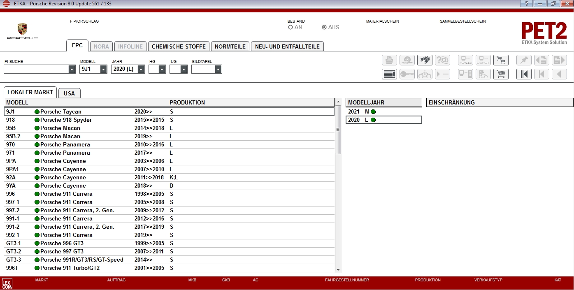Image resolution: width=574 pixels, height=290 pixels.
Task: Click the wheel and tire icon
Action: pyautogui.click(x=407, y=60)
